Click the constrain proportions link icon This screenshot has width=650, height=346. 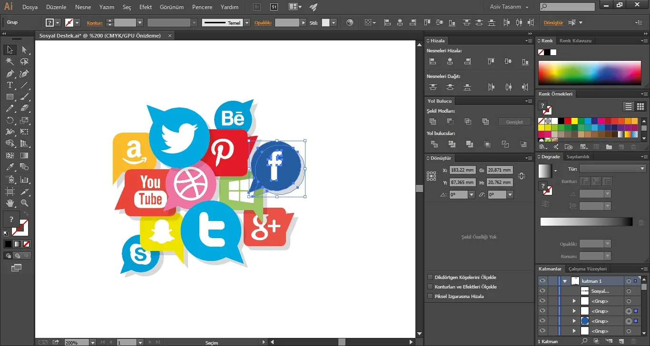(522, 176)
